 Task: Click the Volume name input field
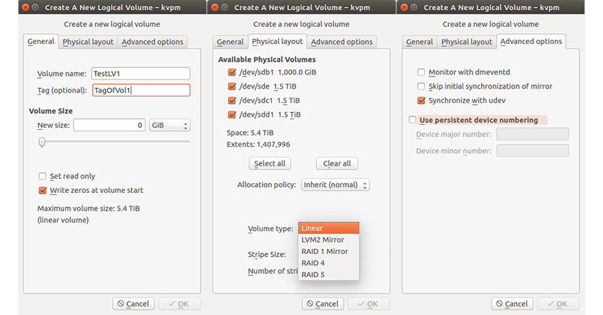(x=140, y=74)
